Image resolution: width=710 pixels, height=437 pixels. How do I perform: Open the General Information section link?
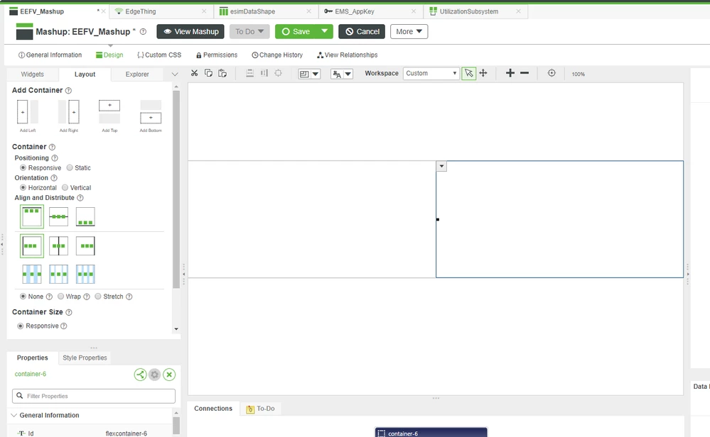[x=50, y=55]
